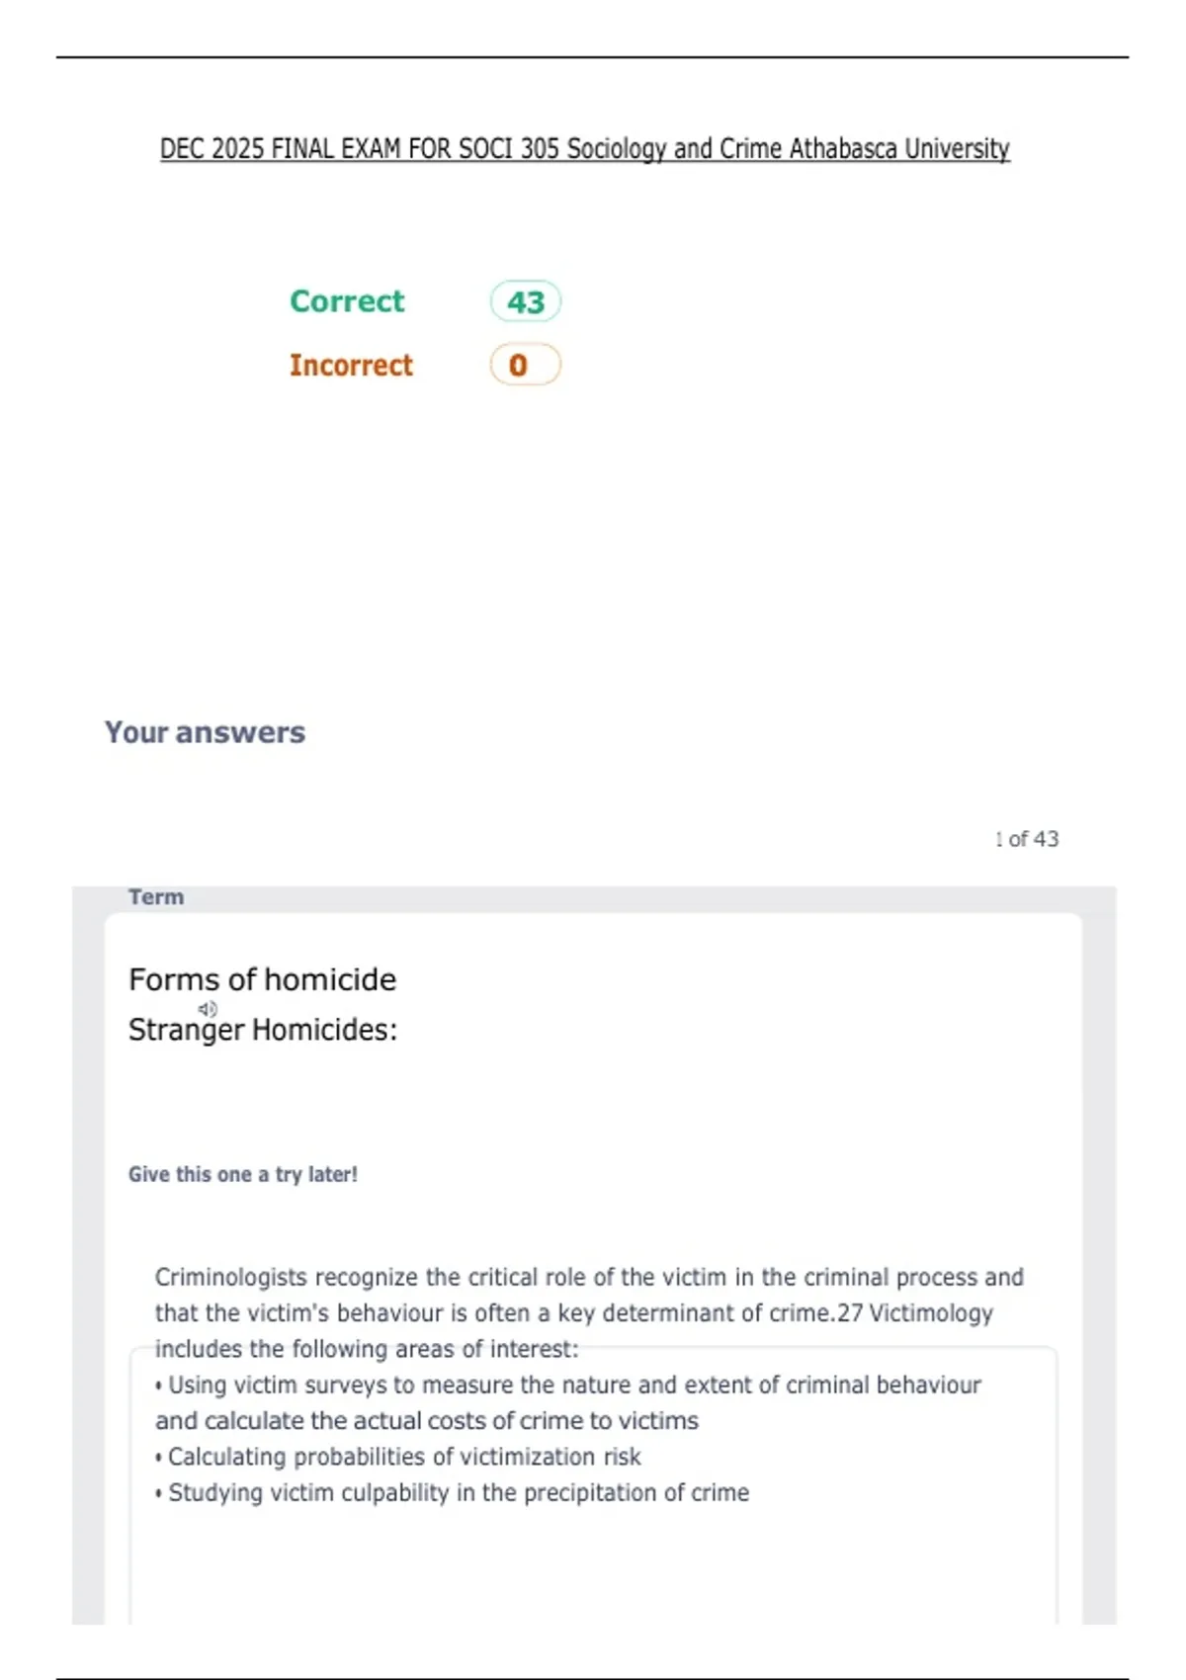Click the Your answers heading
This screenshot has width=1186, height=1680.
(x=206, y=732)
